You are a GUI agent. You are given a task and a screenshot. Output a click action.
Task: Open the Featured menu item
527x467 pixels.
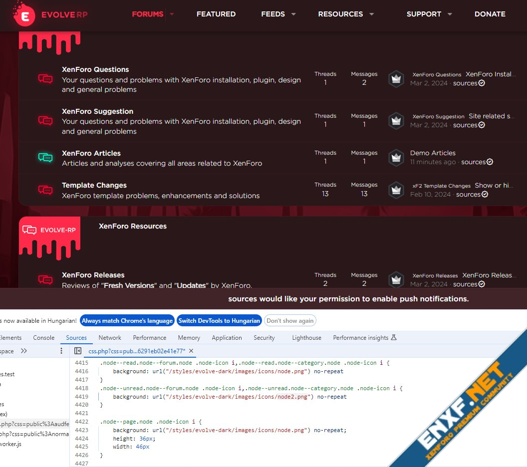tap(216, 14)
